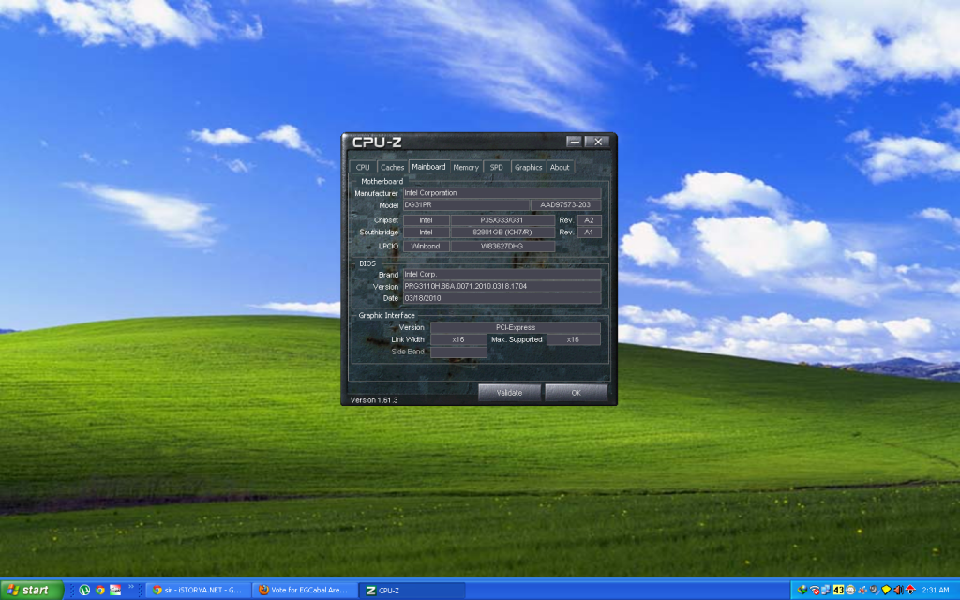Viewport: 960px width, 600px height.
Task: Click the CPU-Z title text
Action: tap(377, 142)
